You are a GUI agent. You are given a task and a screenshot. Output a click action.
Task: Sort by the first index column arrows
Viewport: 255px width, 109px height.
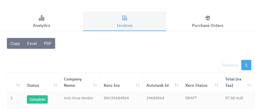(x=18, y=85)
